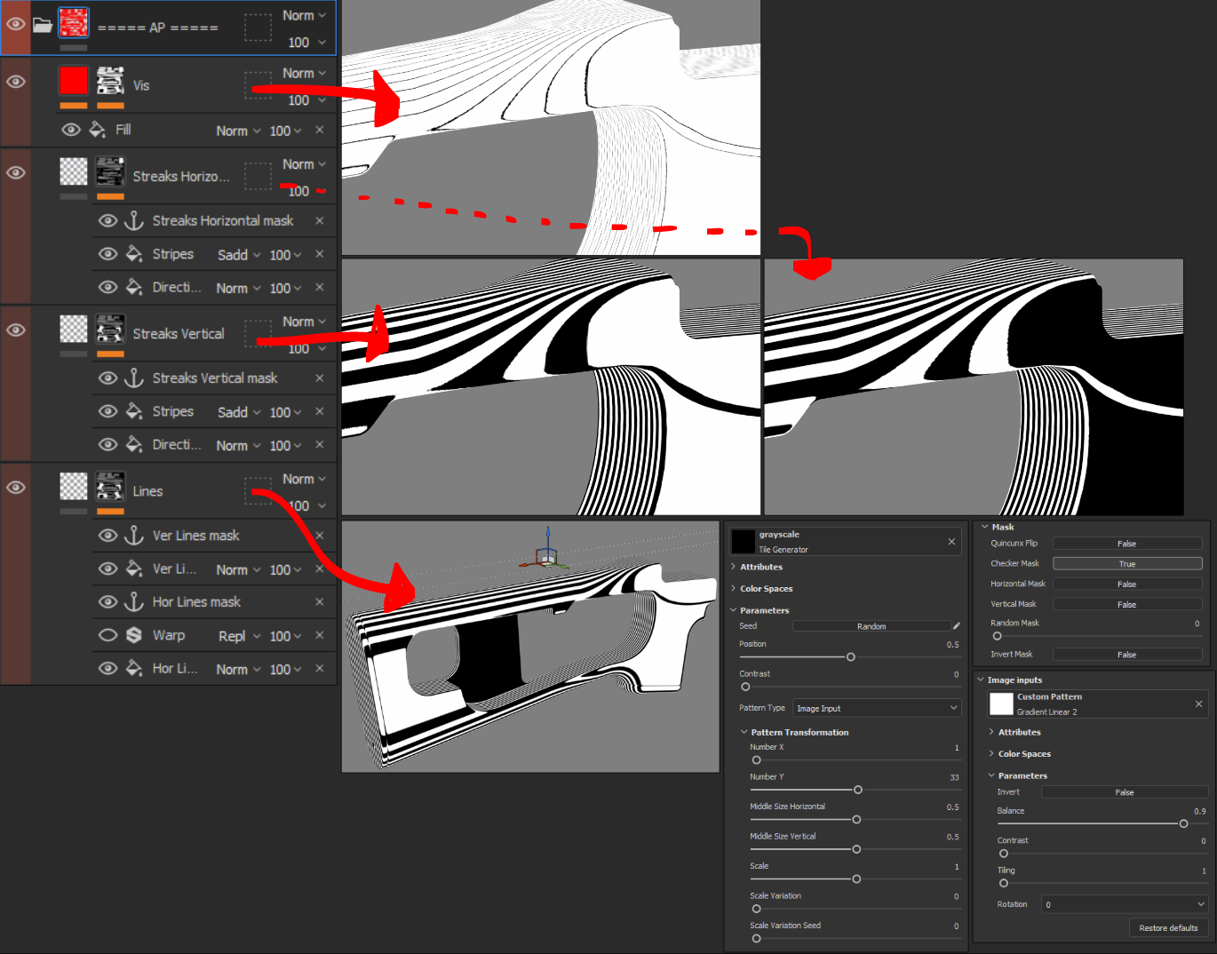
Task: Toggle the Checker Mask True switch
Action: pyautogui.click(x=1127, y=563)
